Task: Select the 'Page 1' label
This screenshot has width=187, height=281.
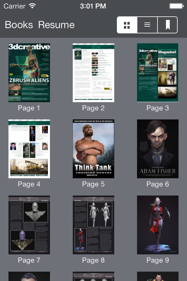Action: pos(29,108)
